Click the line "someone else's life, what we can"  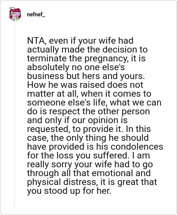94,102
